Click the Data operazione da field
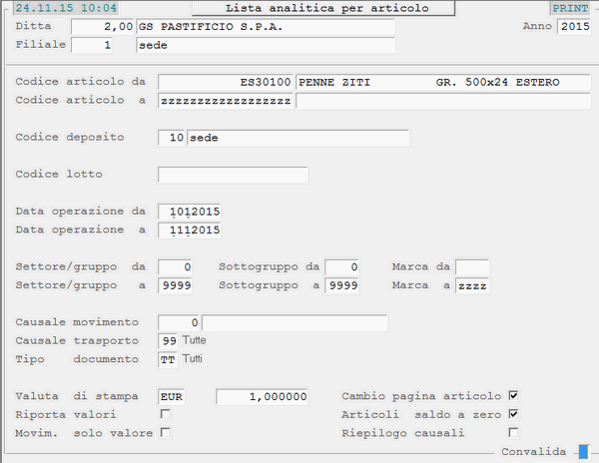The height and width of the screenshot is (463, 599). (x=190, y=212)
